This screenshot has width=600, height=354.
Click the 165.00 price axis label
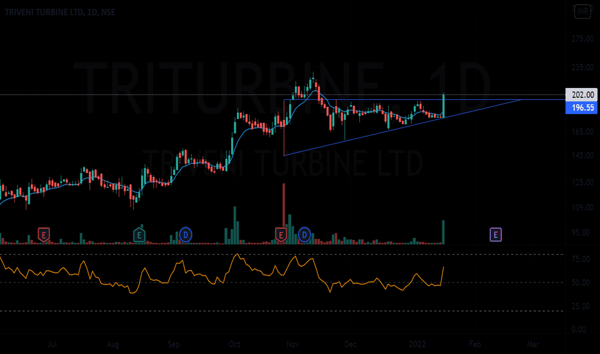point(583,132)
